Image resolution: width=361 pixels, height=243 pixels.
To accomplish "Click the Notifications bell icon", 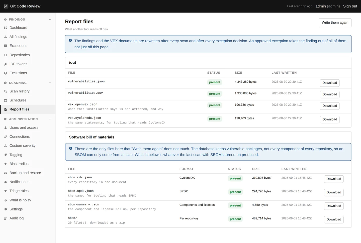I will pos(6,182).
